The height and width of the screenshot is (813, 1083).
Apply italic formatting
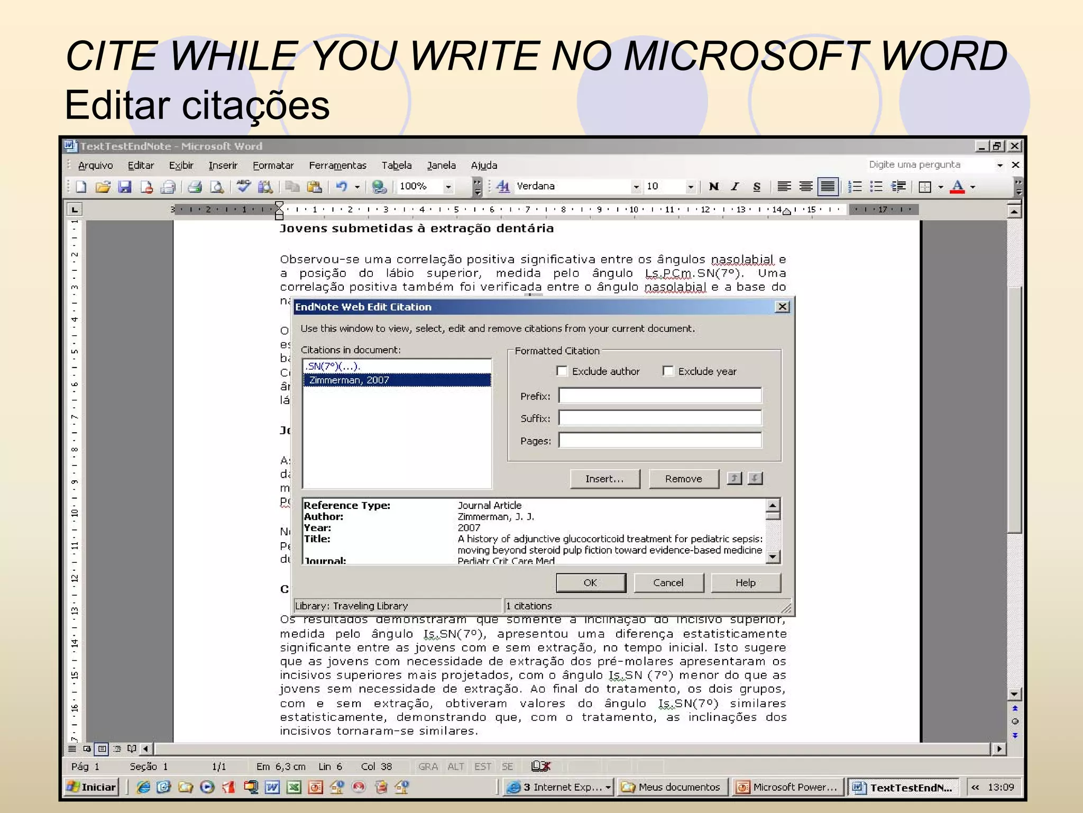click(735, 187)
